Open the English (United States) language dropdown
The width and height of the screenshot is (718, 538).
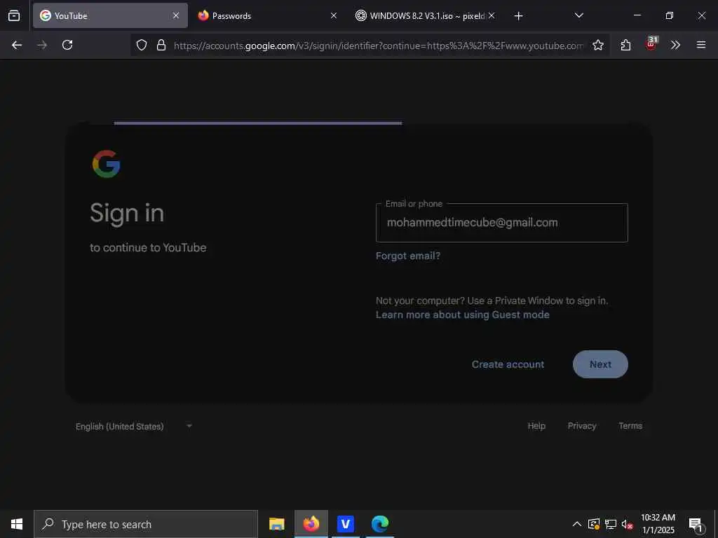(x=133, y=427)
